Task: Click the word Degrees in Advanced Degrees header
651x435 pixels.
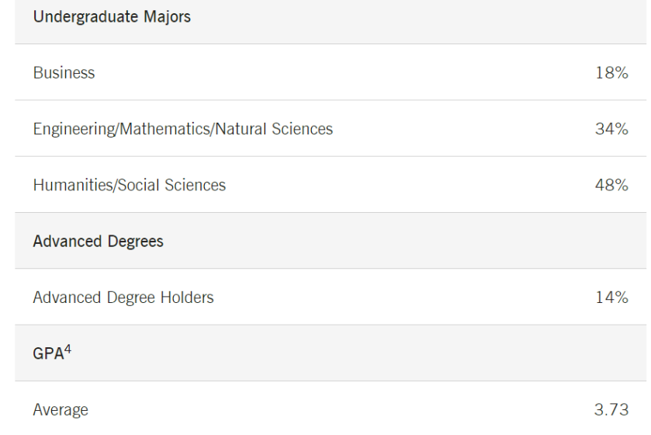Action: 137,241
